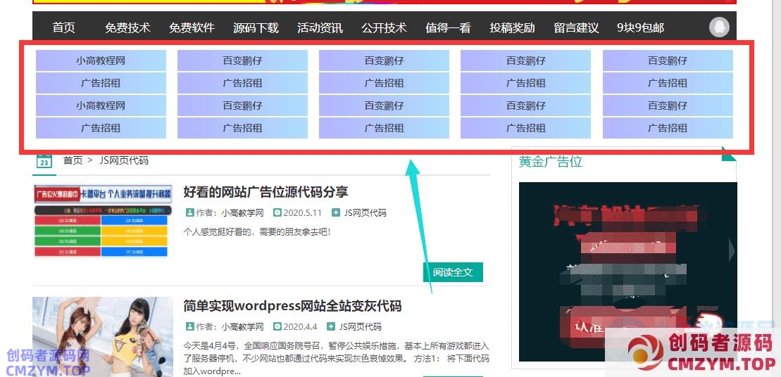
Task: Click the calendar date icon beside breadcrumb
Action: pos(44,160)
